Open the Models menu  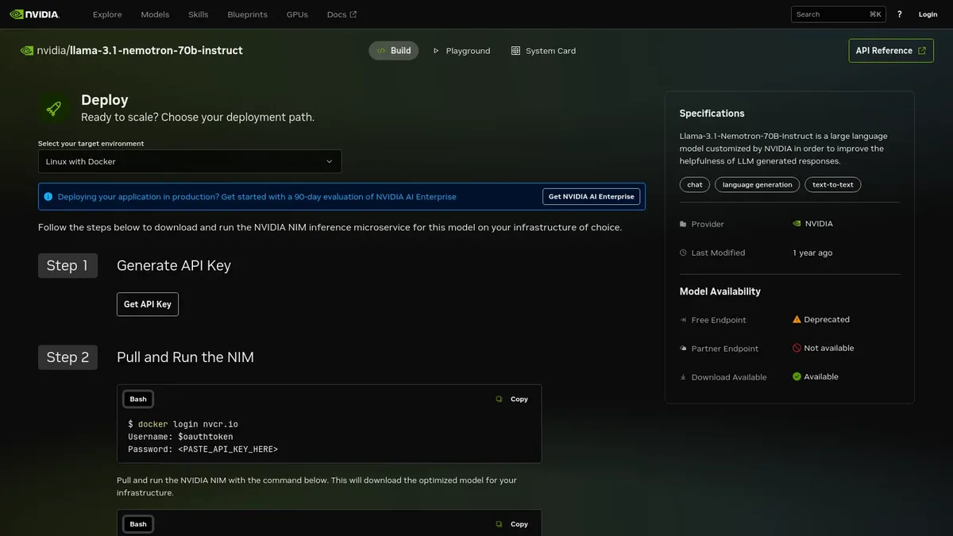[155, 14]
